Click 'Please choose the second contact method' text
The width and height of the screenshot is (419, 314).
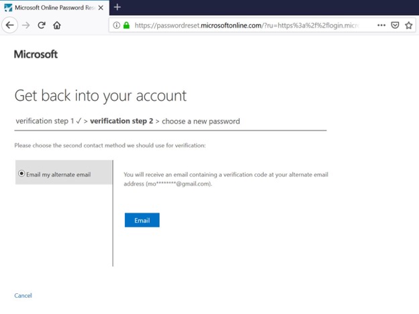coord(110,145)
